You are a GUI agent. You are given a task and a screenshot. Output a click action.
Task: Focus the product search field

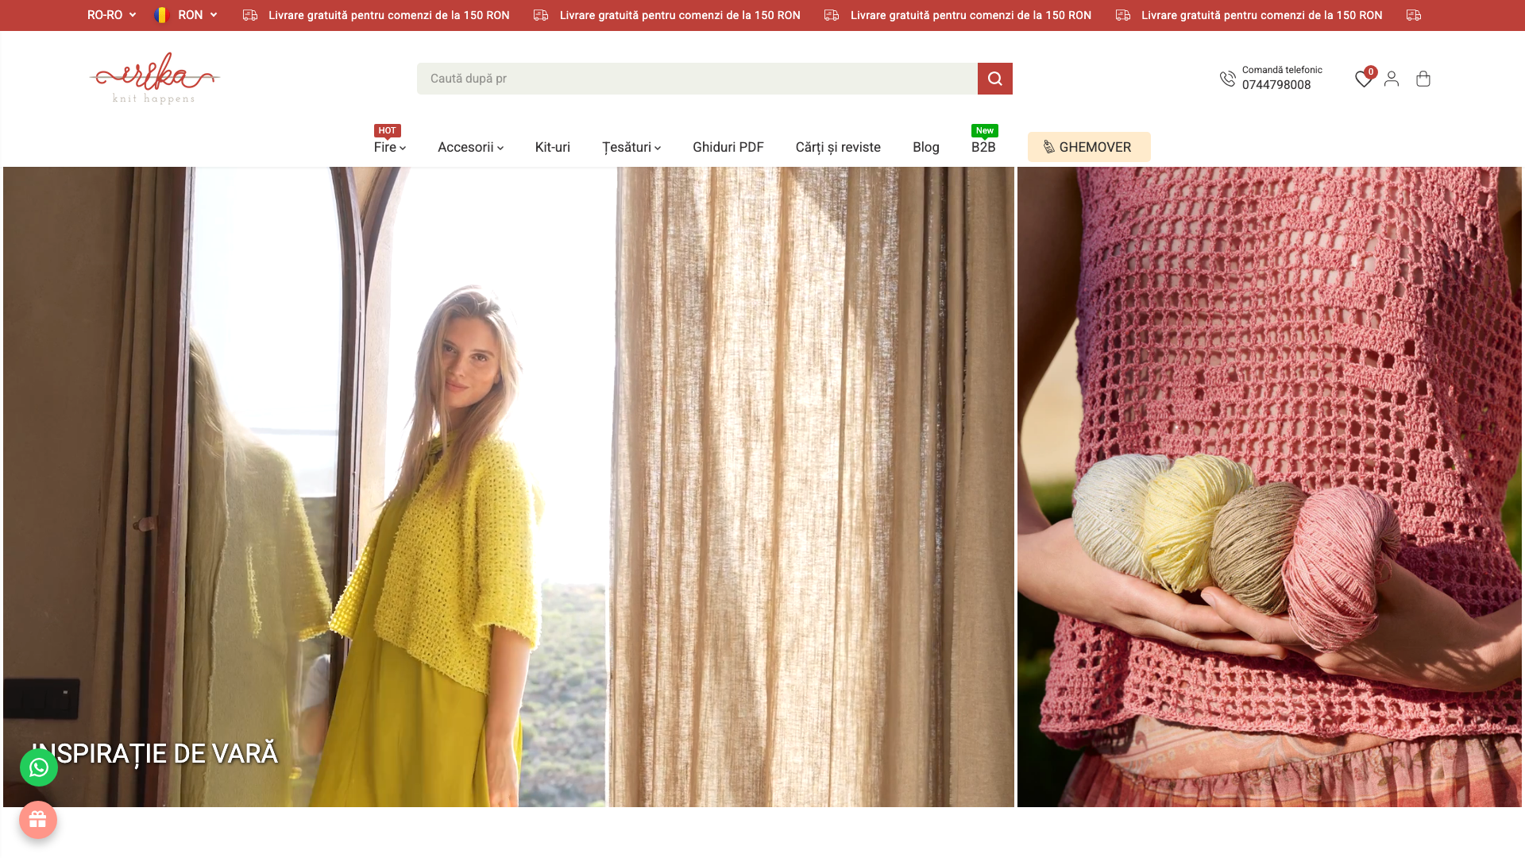coord(697,79)
